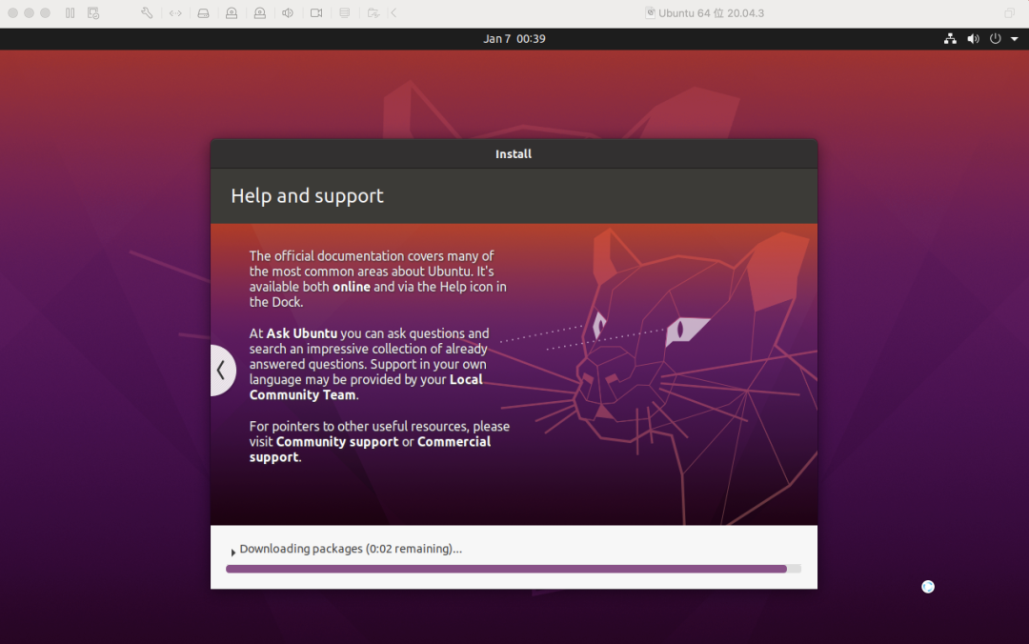
Task: Go to the previous installer slide
Action: pos(221,370)
